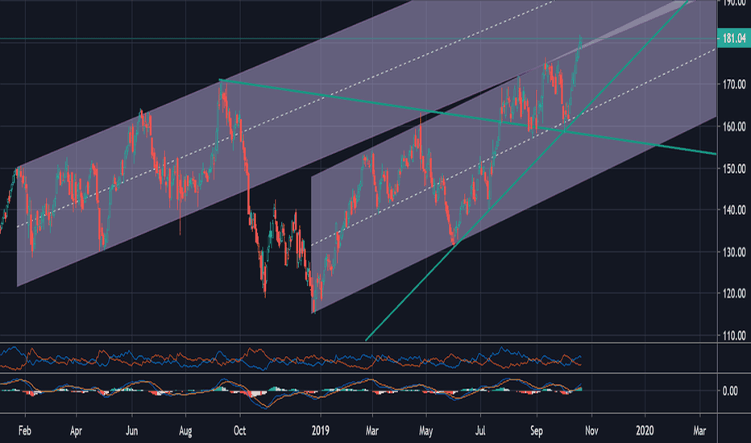Click the 160.00 price axis label
The height and width of the screenshot is (443, 751).
point(734,126)
